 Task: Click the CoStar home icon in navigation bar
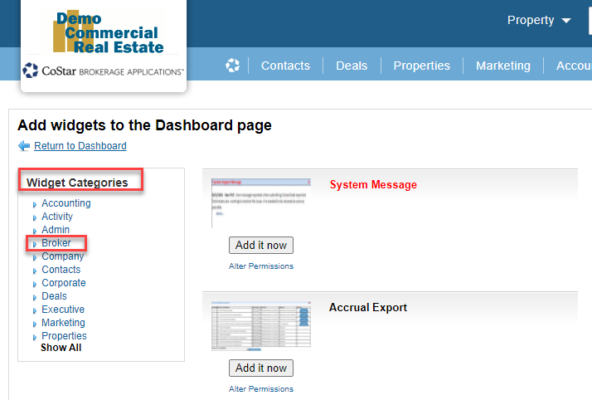click(232, 66)
